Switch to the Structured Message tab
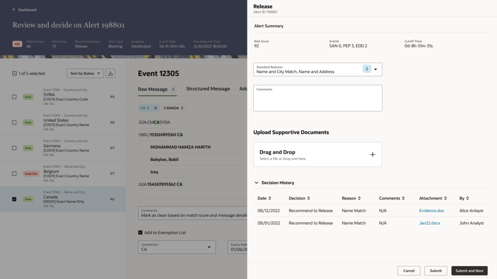This screenshot has width=497, height=279. (x=208, y=89)
